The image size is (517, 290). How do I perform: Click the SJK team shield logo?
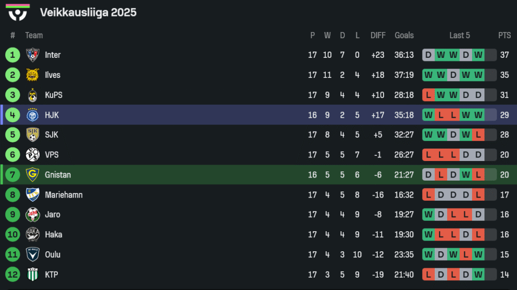33,135
